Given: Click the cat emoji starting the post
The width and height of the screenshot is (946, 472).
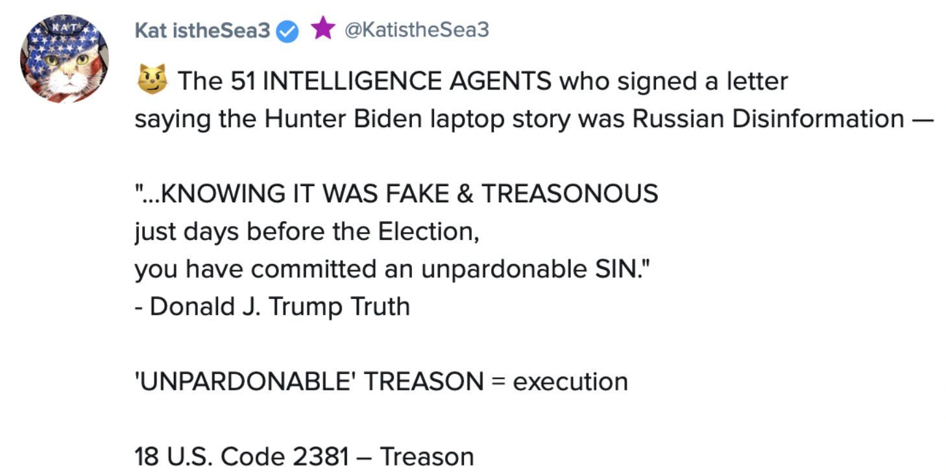Looking at the screenshot, I should [151, 80].
